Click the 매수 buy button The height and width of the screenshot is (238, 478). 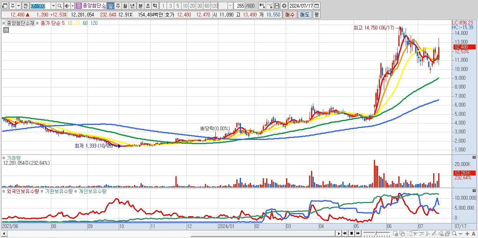[x=290, y=15]
